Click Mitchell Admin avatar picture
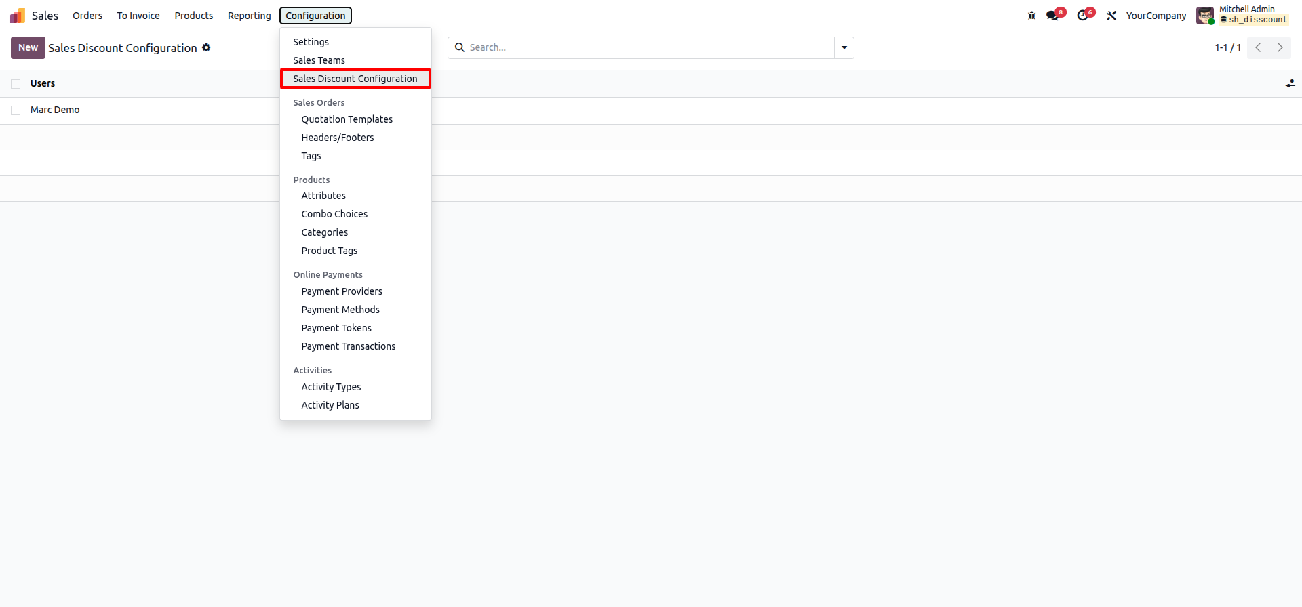The width and height of the screenshot is (1302, 607). 1205,16
